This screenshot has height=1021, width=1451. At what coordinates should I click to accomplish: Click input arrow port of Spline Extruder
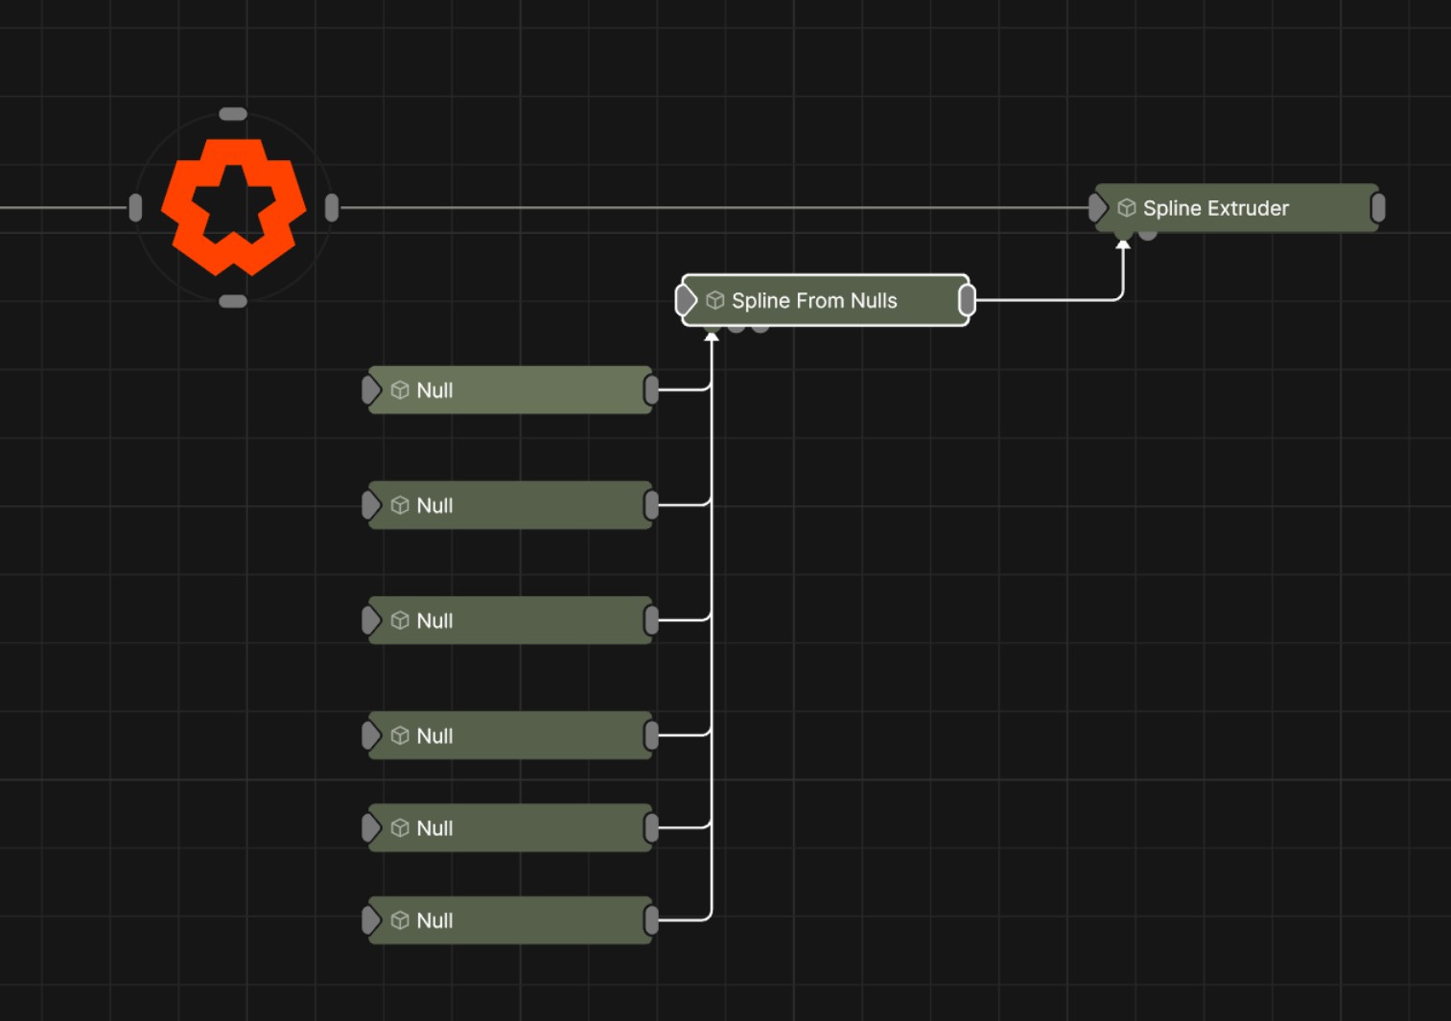[1098, 208]
